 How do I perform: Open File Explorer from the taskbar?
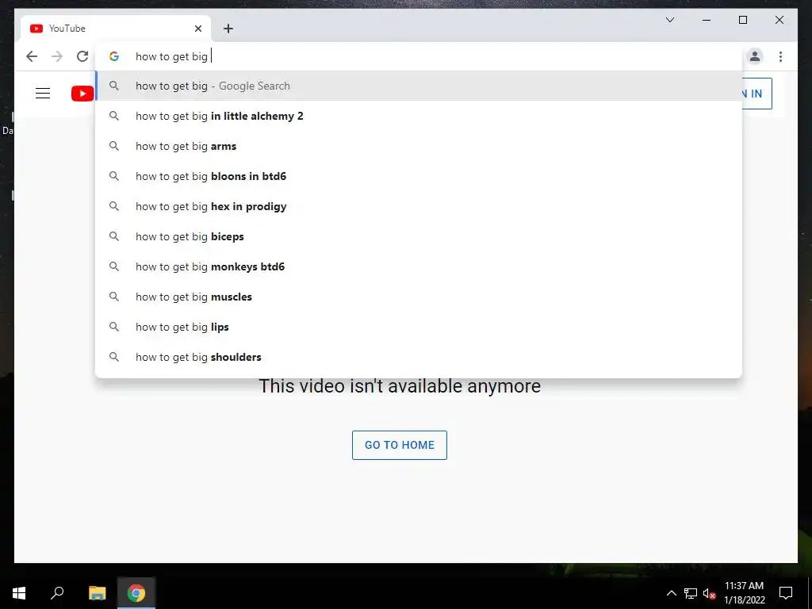coord(97,593)
